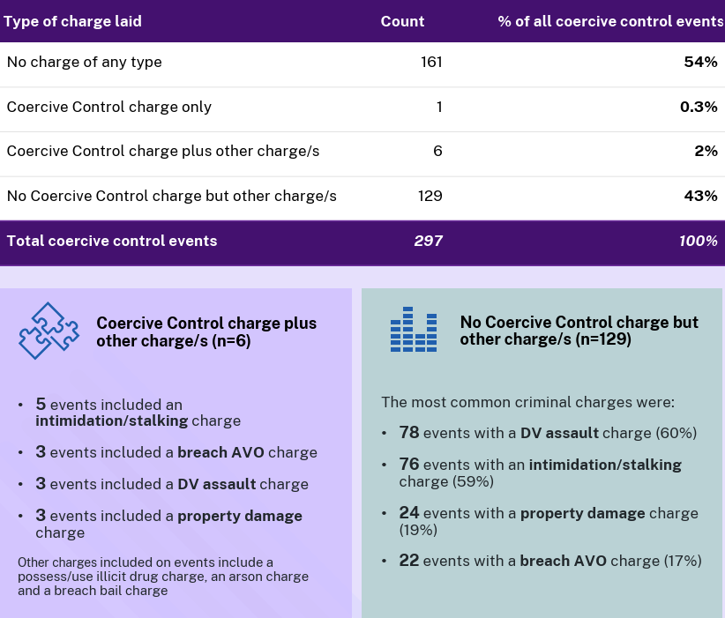Click the "Total coercive control events" row label
The image size is (725, 618).
(x=112, y=241)
